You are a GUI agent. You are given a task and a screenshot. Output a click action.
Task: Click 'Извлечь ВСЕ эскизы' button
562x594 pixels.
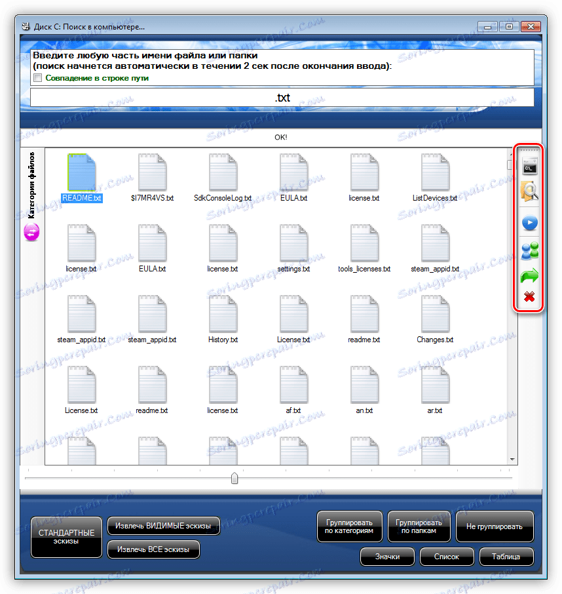click(153, 549)
